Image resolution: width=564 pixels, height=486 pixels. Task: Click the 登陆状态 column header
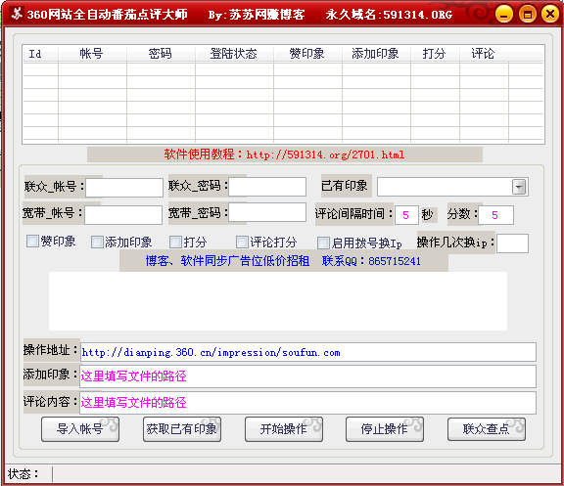[234, 54]
